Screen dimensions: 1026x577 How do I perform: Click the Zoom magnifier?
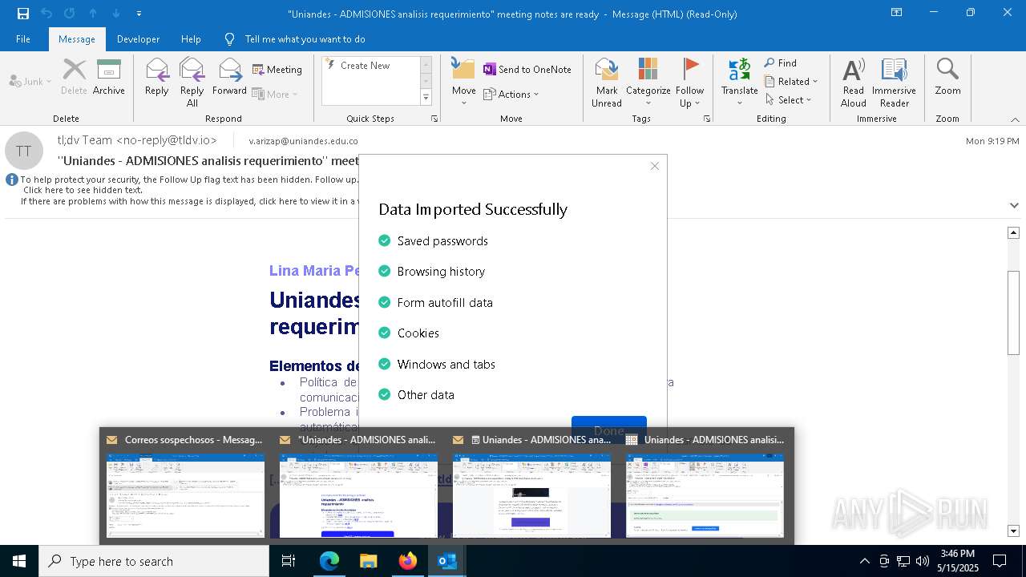coord(947,77)
